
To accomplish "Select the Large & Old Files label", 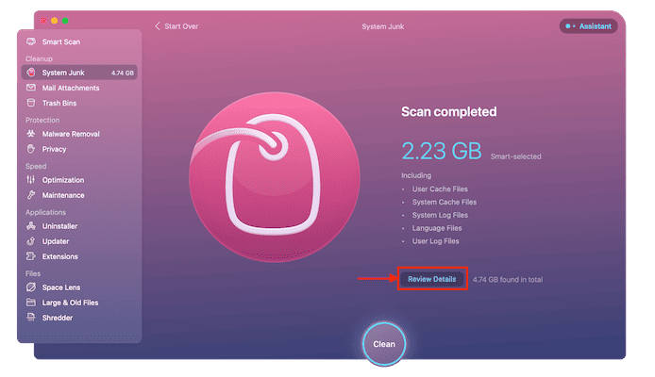I will [70, 303].
